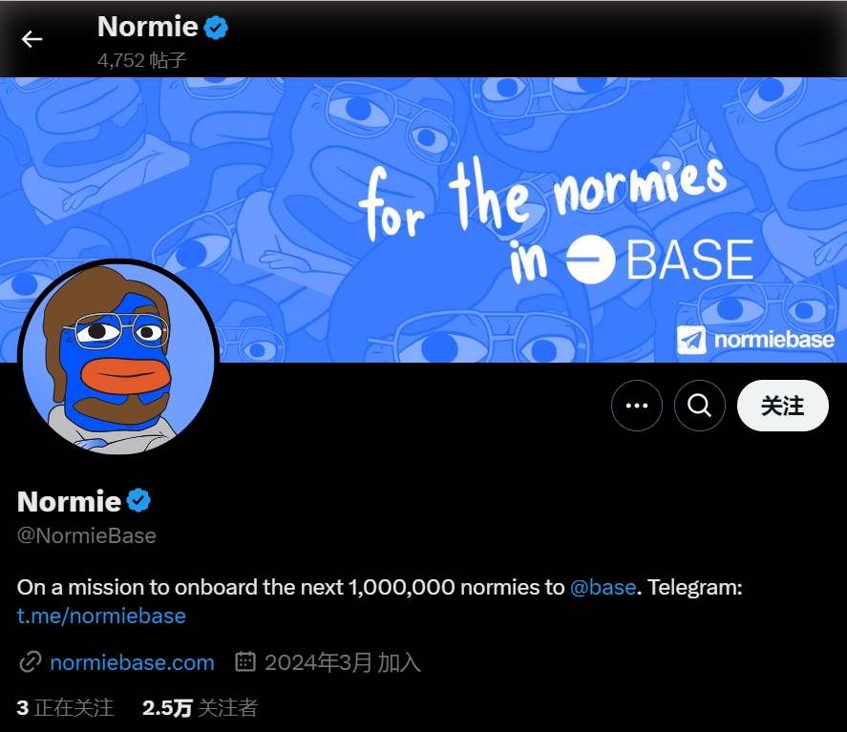The image size is (847, 732).
Task: Click the search profile magnifier icon
Action: (699, 406)
